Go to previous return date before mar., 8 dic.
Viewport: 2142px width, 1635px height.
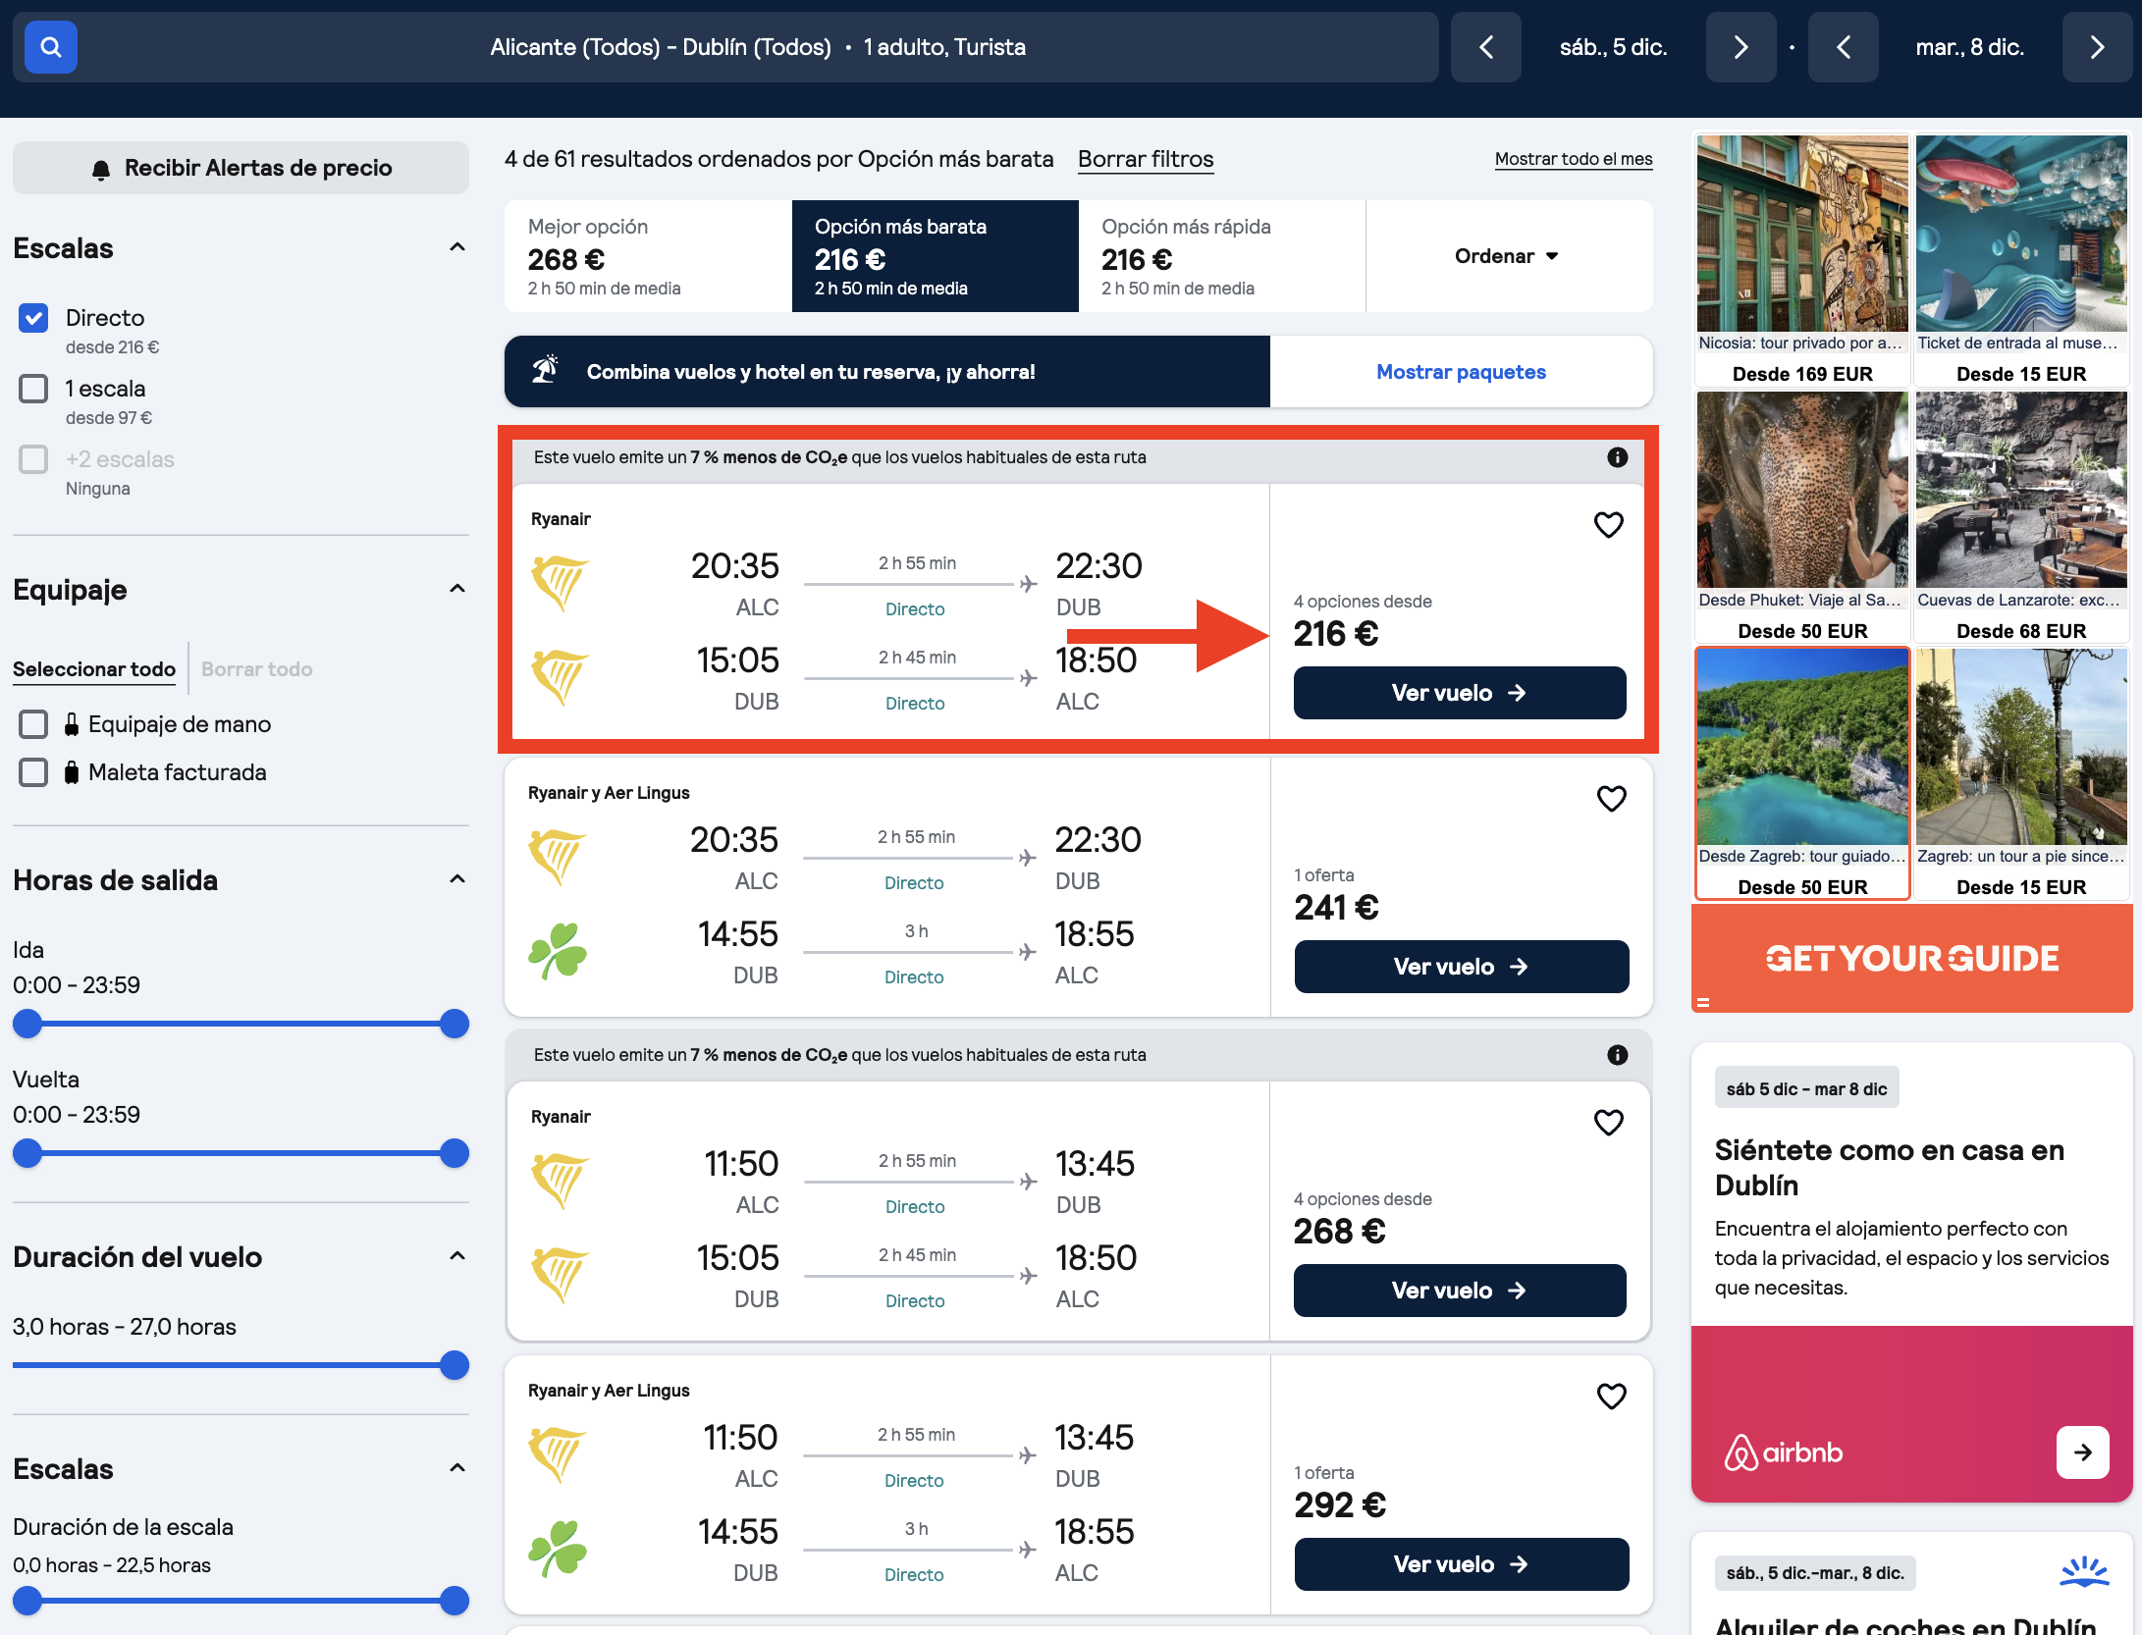(x=1843, y=47)
